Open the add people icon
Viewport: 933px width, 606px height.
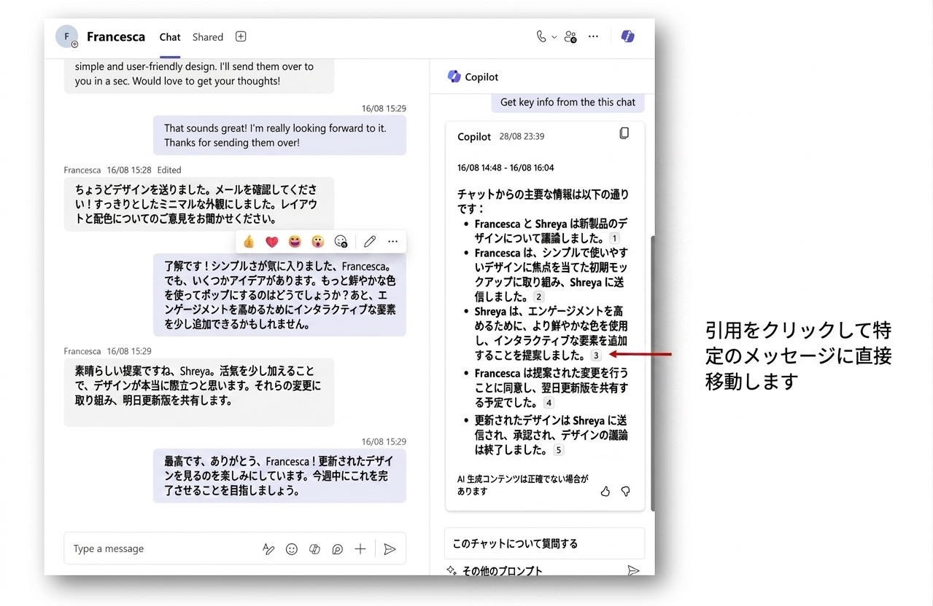(570, 36)
